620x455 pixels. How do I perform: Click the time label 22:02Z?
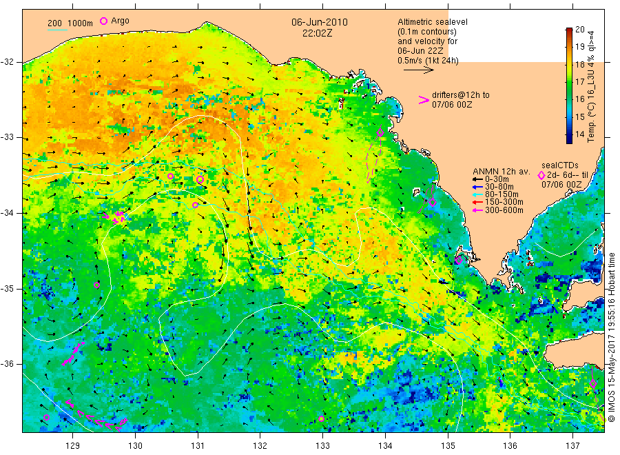[x=317, y=33]
